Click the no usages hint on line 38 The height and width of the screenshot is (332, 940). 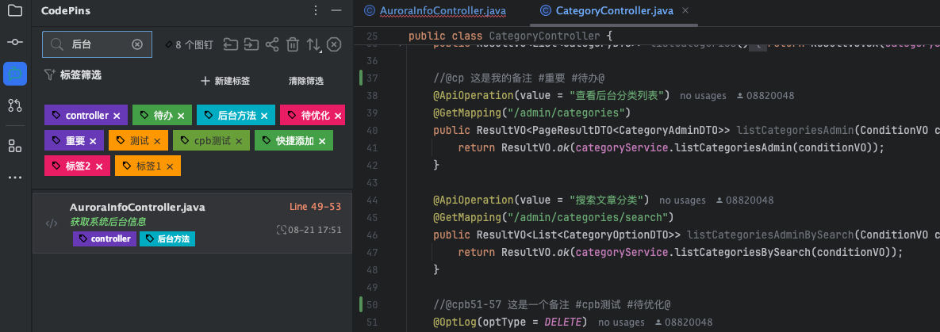703,96
